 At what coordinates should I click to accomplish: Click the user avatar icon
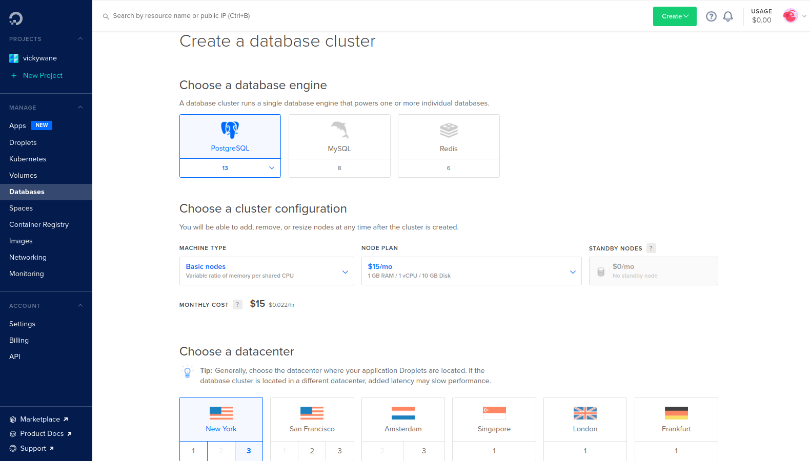coord(790,16)
